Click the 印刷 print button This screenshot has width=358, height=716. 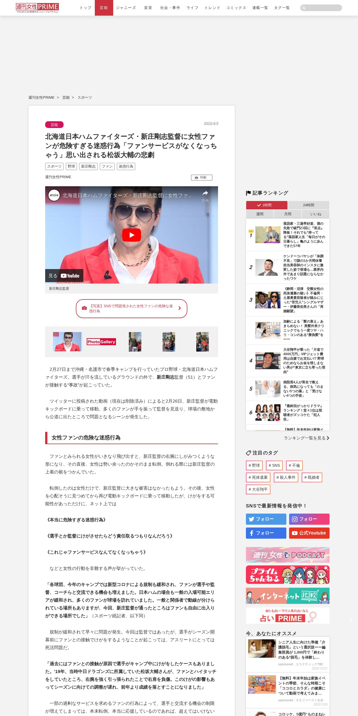pos(202,178)
